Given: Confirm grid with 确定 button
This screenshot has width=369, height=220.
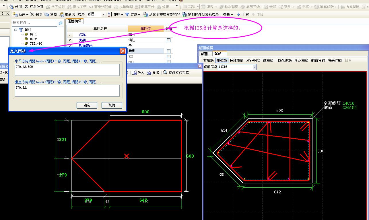Looking at the screenshot, I should tap(87, 105).
